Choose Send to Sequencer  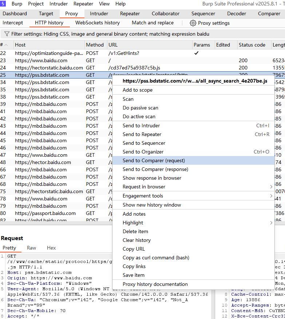pyautogui.click(x=193, y=143)
